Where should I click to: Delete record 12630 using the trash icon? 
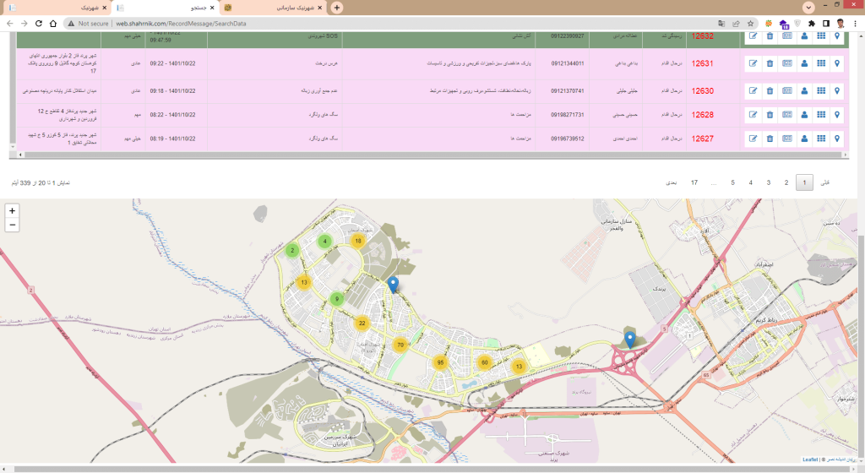pyautogui.click(x=770, y=90)
